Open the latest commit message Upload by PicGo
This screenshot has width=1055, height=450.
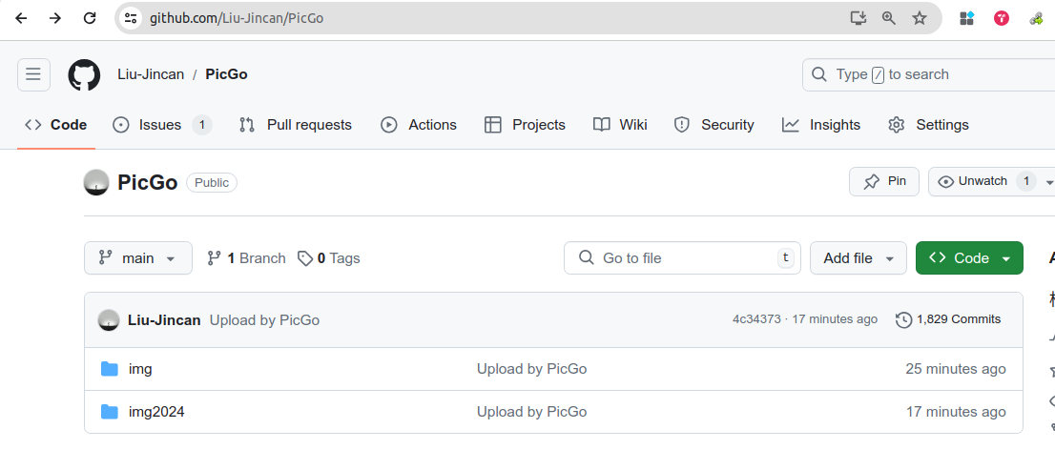coord(264,320)
